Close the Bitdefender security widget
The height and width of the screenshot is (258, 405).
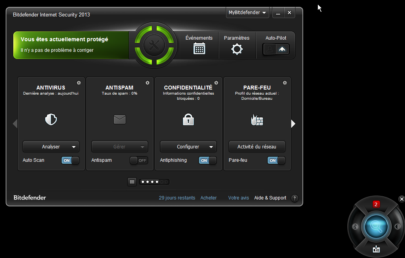pyautogui.click(x=401, y=199)
